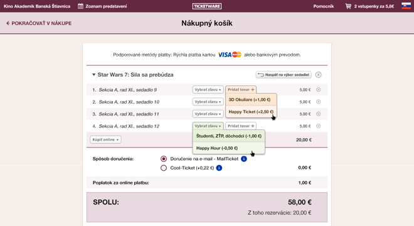Choose 3D Okuliare from the add-item menu
This screenshot has width=414, height=226.
click(x=251, y=100)
